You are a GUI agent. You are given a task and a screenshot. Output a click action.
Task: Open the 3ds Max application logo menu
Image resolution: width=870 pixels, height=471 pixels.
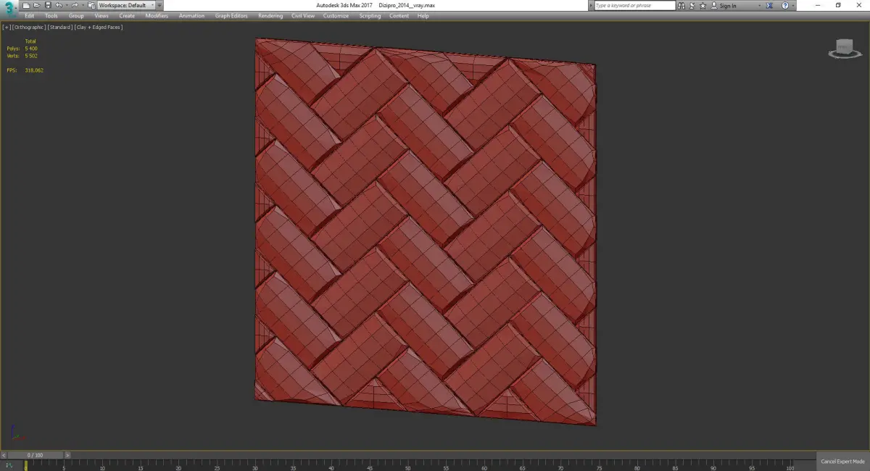[x=9, y=9]
